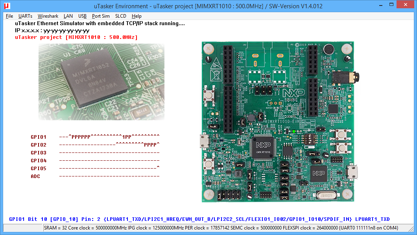Image resolution: width=417 pixels, height=235 pixels.
Task: Click the ADC label
Action: (35, 176)
